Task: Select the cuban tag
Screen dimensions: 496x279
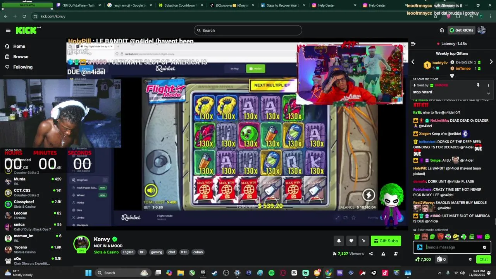Action: coord(198,252)
